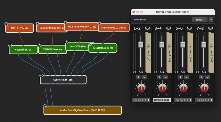The width and height of the screenshot is (221, 122).
Task: Open the ellipsis menu beside Bypass
Action: pos(211,20)
